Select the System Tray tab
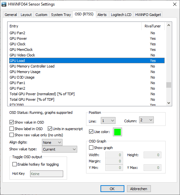Viewport: 180px width, 195px height. (x=61, y=15)
